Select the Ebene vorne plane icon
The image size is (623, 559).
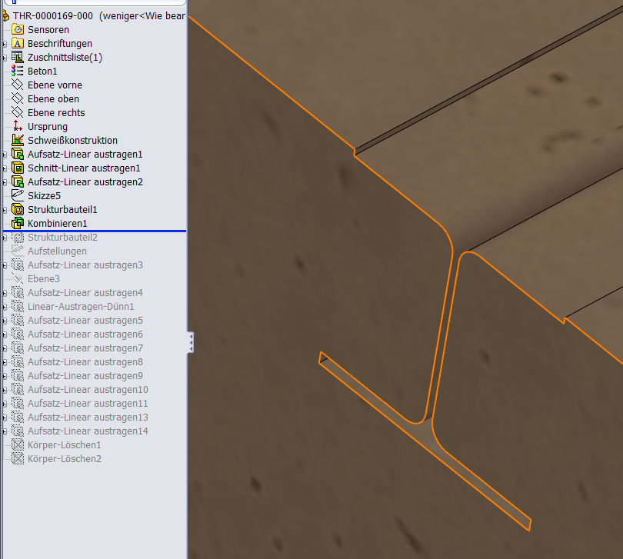click(x=18, y=85)
